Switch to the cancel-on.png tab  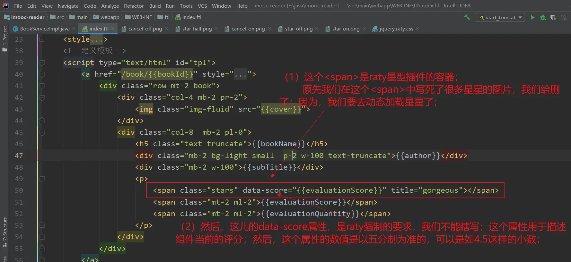point(248,29)
